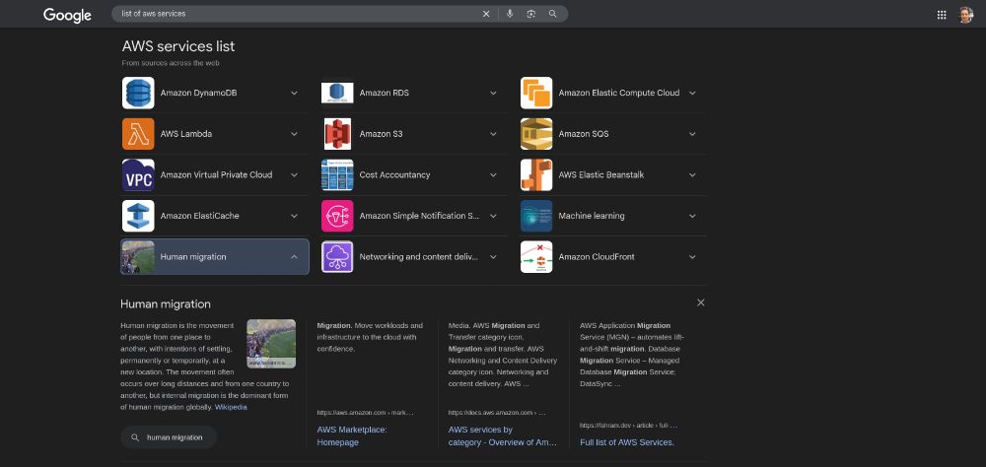986x467 pixels.
Task: Expand the Machine learning chevron
Action: pos(692,216)
